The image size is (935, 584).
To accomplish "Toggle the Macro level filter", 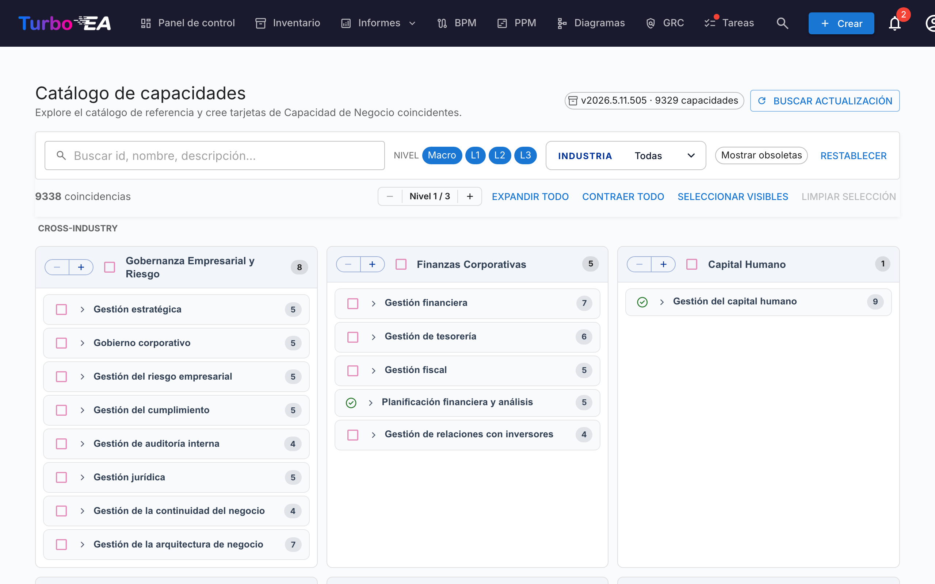I will [x=442, y=155].
